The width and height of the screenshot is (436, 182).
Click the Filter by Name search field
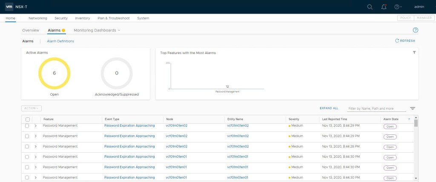click(376, 108)
